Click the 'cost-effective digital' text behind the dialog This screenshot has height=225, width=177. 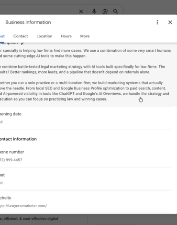[40, 219]
